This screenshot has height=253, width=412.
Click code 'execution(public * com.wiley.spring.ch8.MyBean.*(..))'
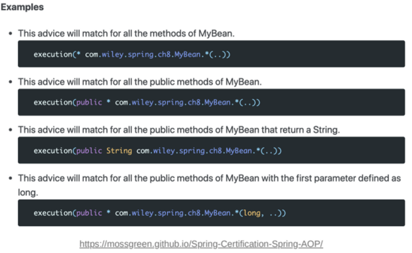pyautogui.click(x=147, y=102)
